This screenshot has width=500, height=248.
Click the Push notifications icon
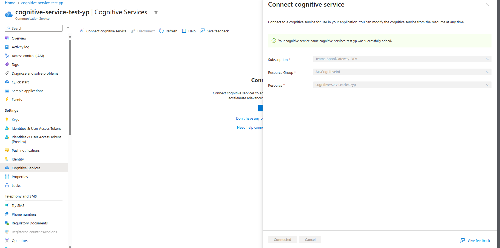7,150
